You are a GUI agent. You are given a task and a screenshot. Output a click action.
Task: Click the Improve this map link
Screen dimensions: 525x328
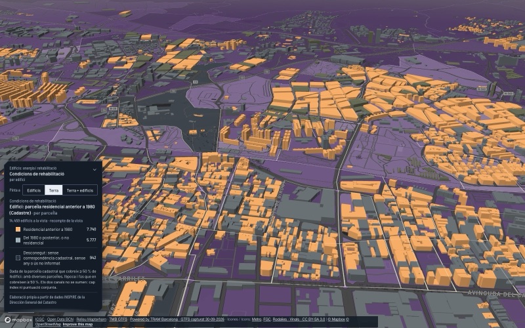[x=77, y=324]
